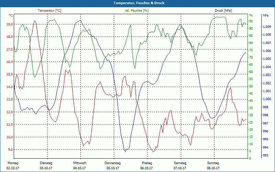This screenshot has width=275, height=172.
Task: Click the 'Montag' day label
Action: click(13, 163)
